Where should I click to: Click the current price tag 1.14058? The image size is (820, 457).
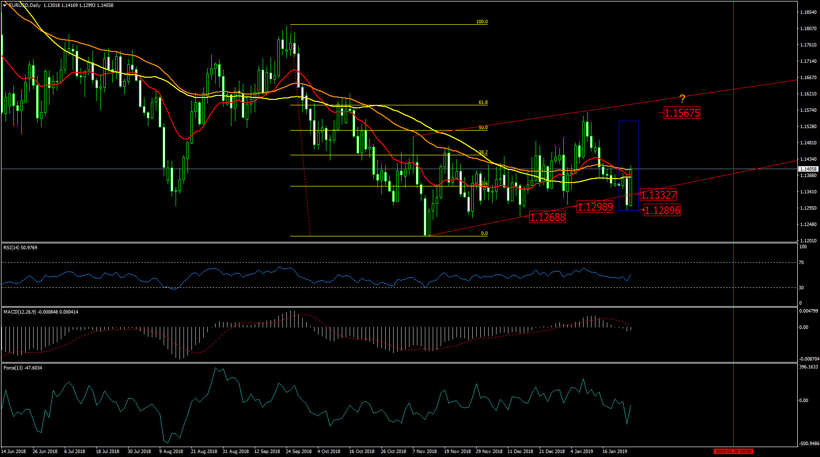[809, 169]
